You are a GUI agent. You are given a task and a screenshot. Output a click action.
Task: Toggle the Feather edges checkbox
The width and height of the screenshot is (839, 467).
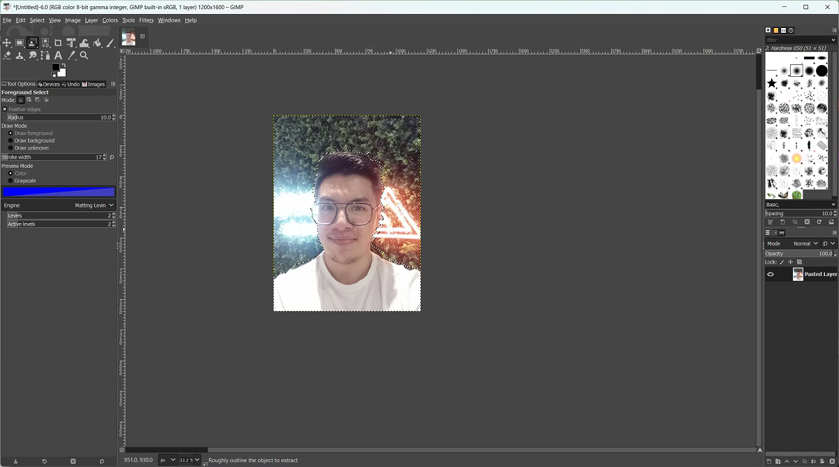[5, 109]
